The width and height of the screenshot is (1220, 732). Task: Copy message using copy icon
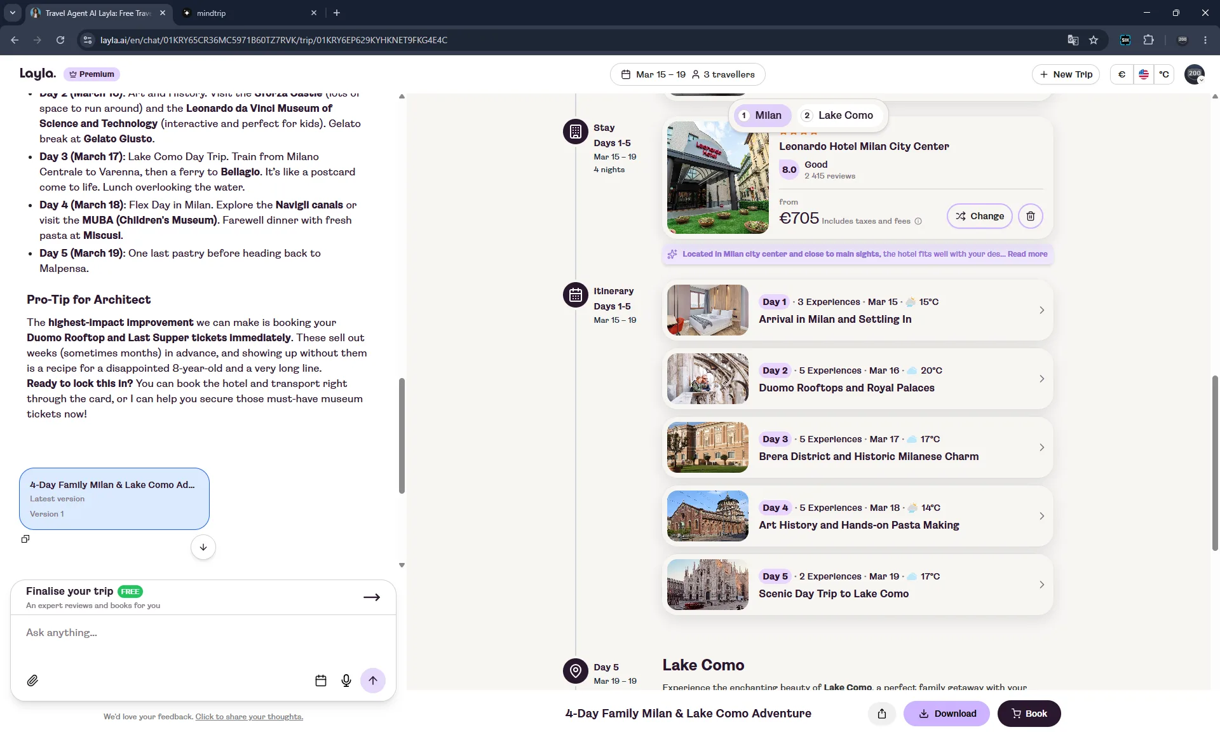click(x=25, y=539)
